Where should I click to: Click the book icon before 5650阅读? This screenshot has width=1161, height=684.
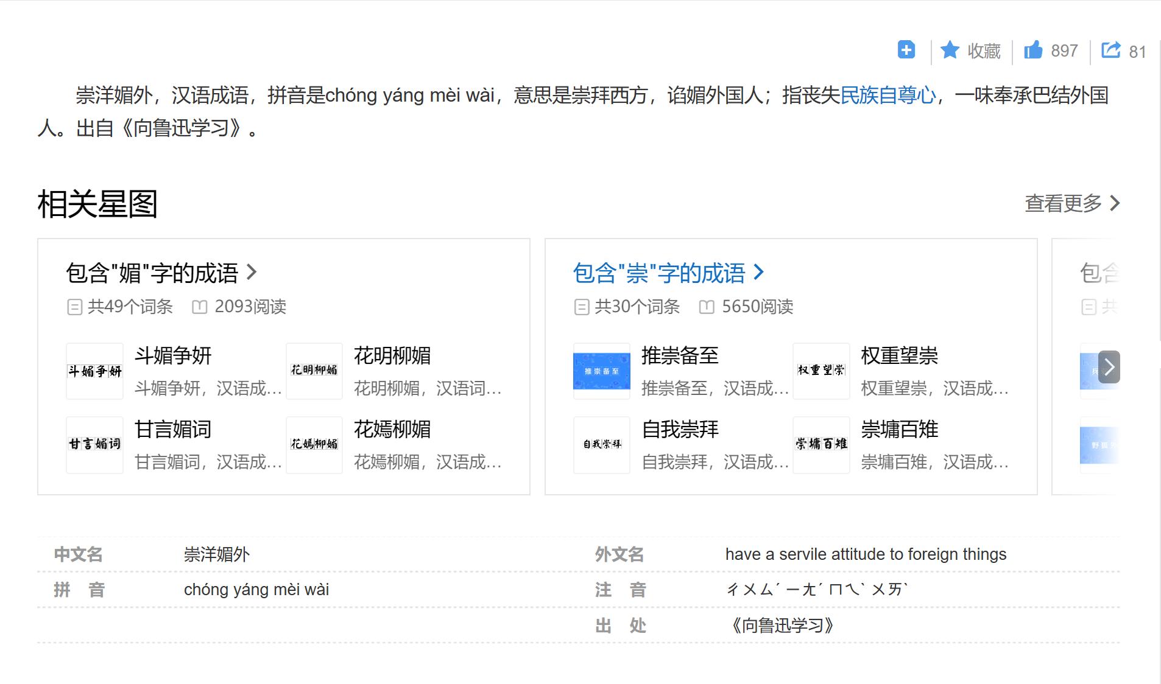click(707, 307)
